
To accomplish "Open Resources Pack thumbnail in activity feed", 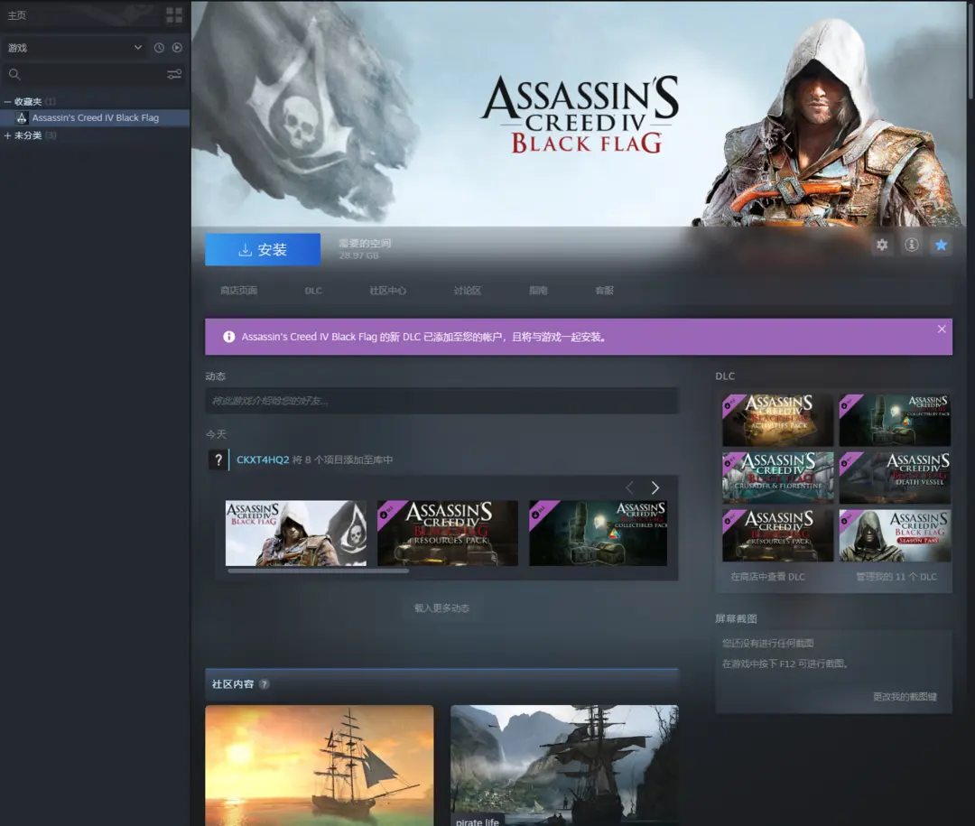I will tap(448, 533).
